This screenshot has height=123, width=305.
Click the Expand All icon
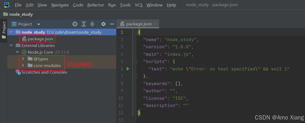[x=84, y=24]
